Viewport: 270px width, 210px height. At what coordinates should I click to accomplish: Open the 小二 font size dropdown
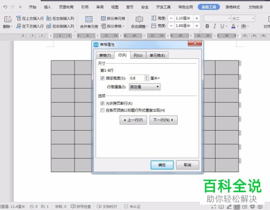tap(253, 18)
